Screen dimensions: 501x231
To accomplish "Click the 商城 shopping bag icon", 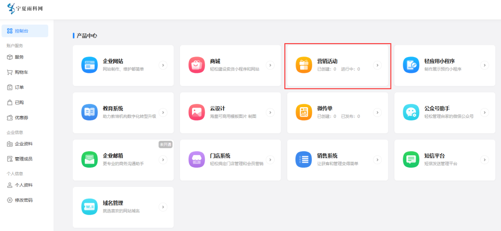I will coord(197,65).
